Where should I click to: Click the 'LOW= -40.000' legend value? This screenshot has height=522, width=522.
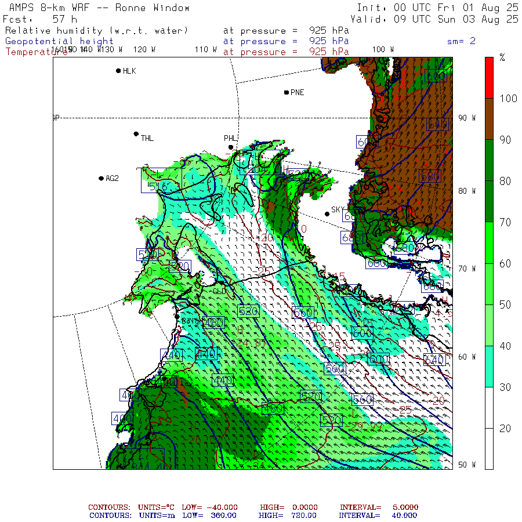(x=210, y=507)
